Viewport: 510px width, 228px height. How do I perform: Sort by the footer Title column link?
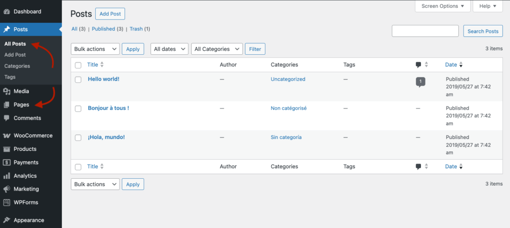[x=92, y=167]
